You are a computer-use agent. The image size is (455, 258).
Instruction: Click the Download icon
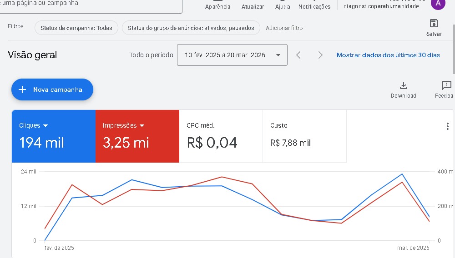click(403, 85)
